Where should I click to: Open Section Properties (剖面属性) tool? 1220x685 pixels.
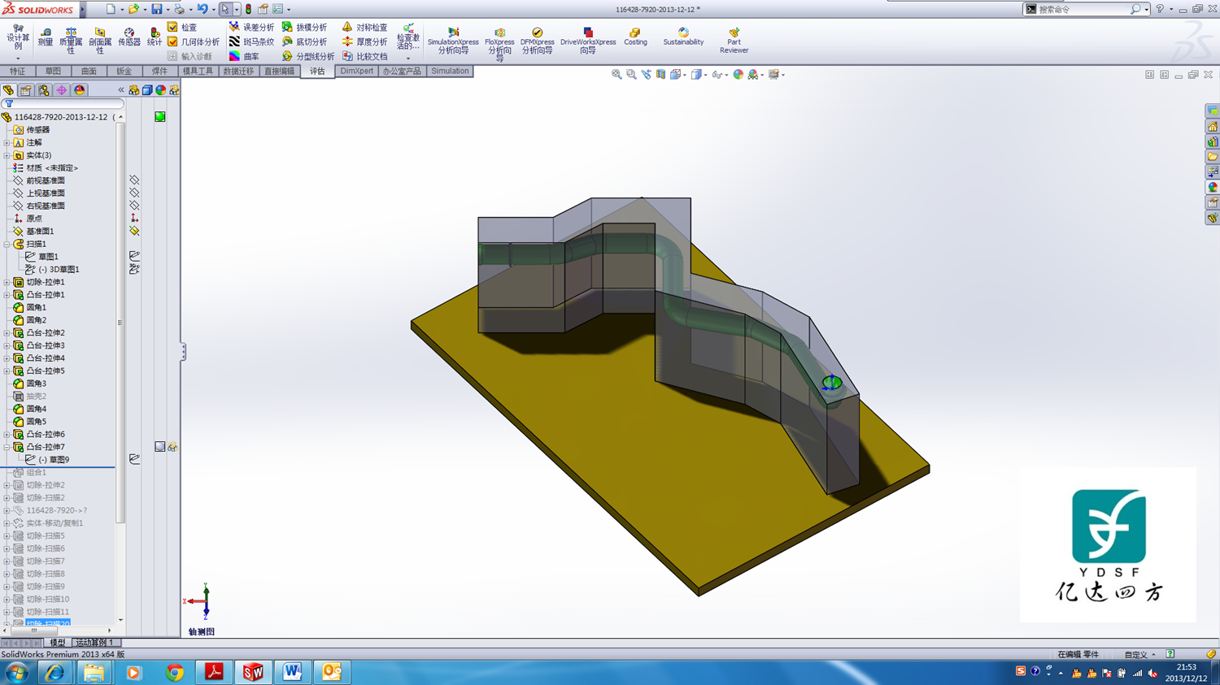pyautogui.click(x=100, y=41)
